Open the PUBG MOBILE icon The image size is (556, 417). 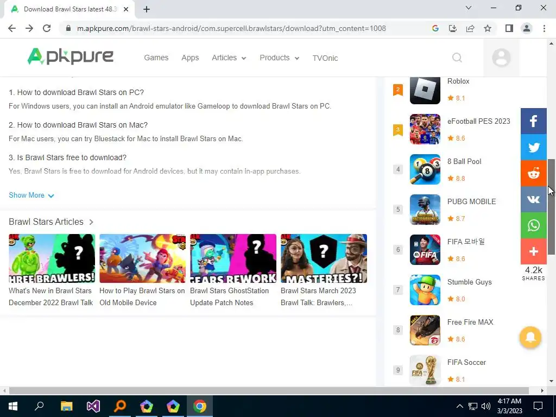[x=425, y=210]
